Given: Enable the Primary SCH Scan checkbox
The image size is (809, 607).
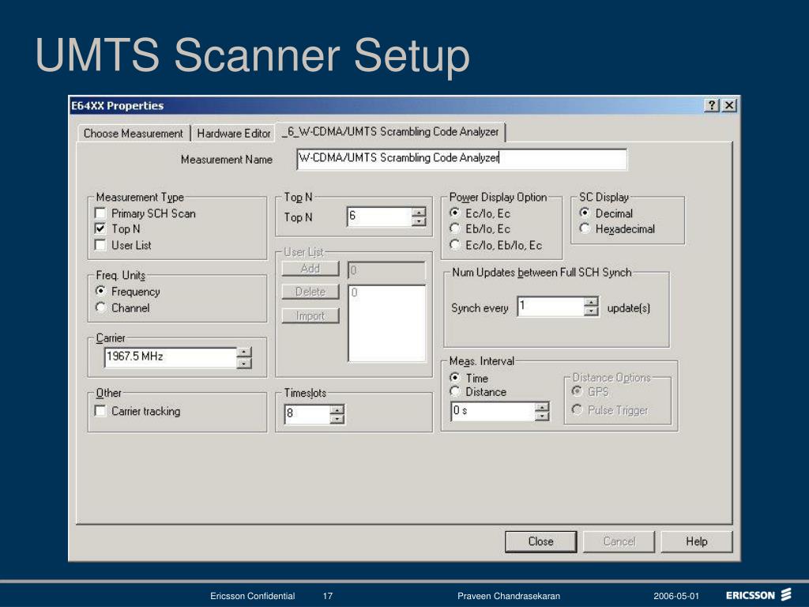Looking at the screenshot, I should (100, 213).
